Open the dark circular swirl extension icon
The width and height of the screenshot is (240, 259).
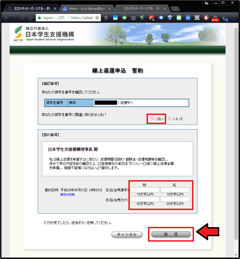coord(106,18)
